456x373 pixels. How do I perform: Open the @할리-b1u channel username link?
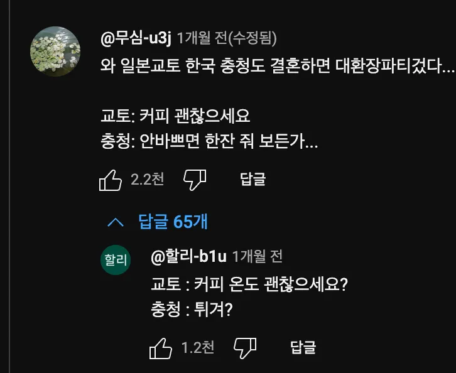pos(188,256)
